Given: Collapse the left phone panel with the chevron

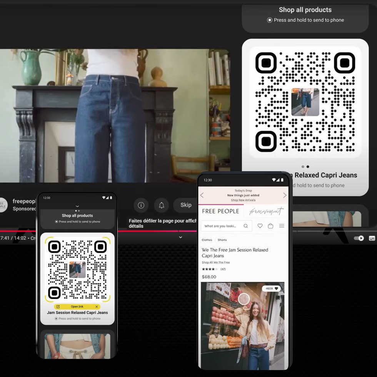Looking at the screenshot, I should (77, 206).
